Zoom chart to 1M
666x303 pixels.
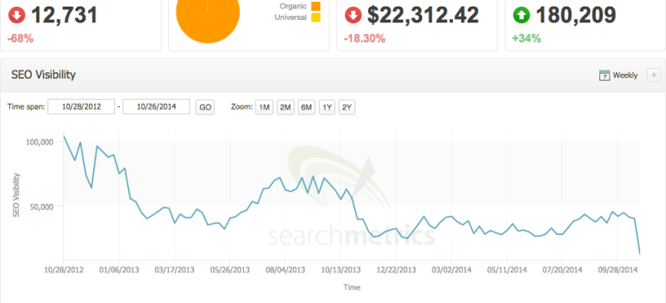(264, 107)
